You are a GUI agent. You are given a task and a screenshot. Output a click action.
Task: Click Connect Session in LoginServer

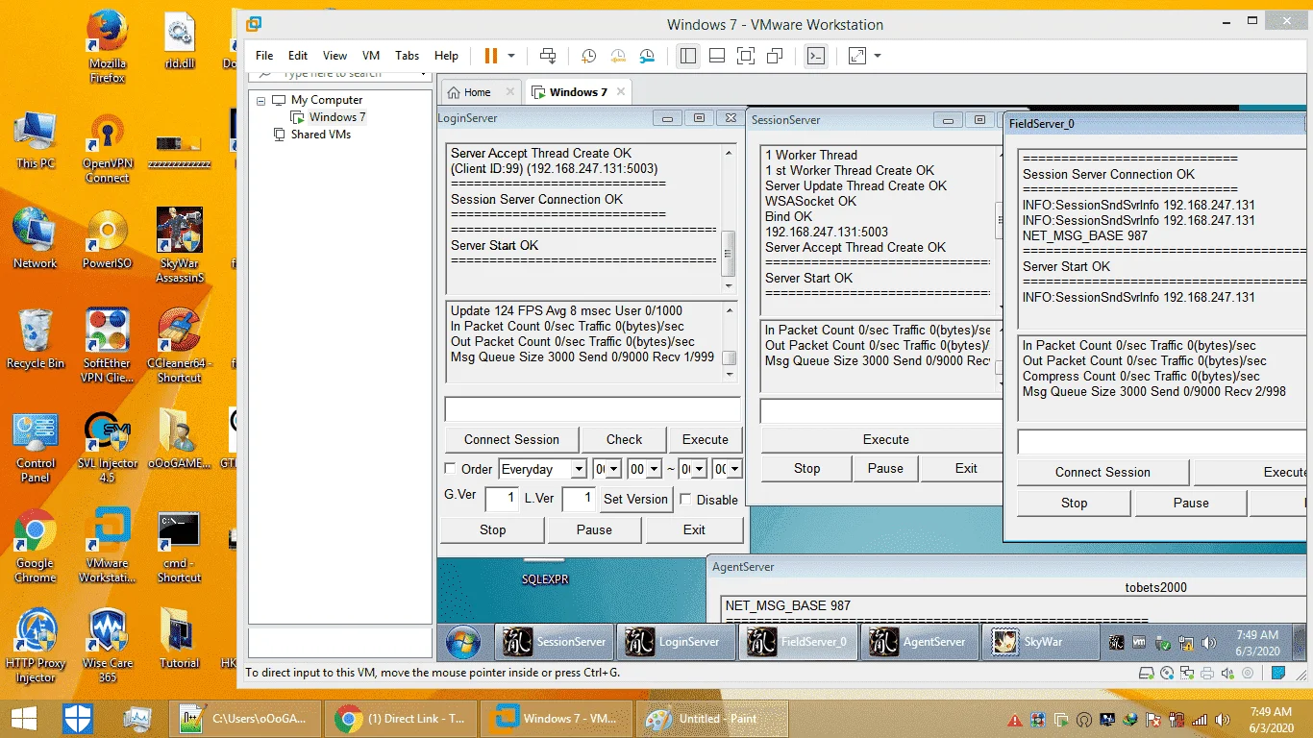click(x=511, y=439)
